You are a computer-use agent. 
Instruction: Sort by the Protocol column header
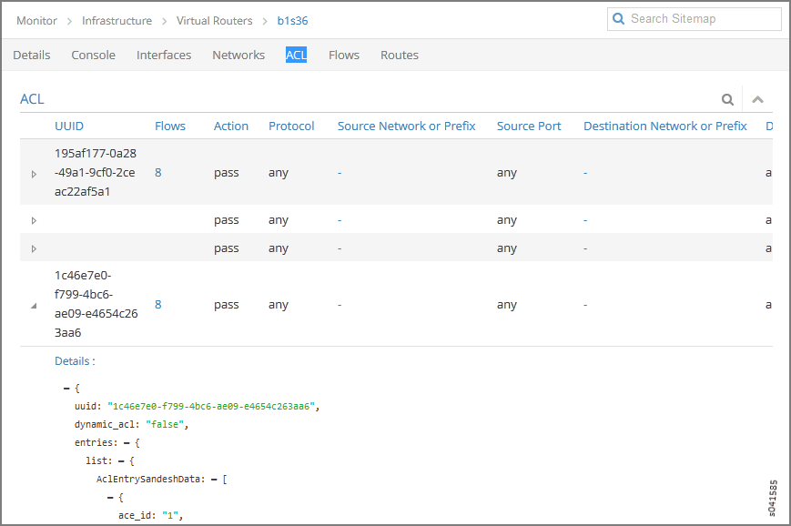(x=291, y=126)
